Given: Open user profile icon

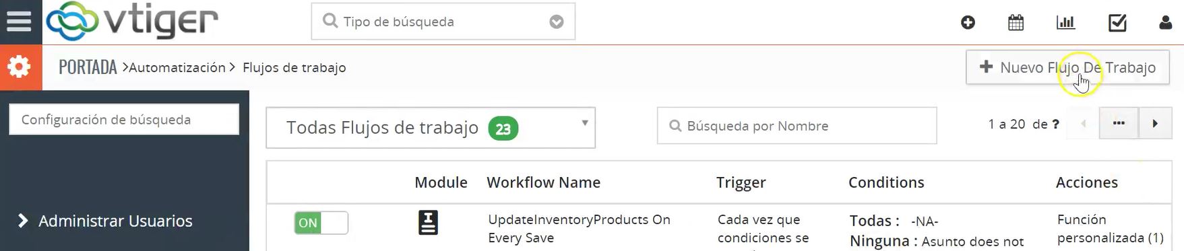Looking at the screenshot, I should tap(1165, 23).
